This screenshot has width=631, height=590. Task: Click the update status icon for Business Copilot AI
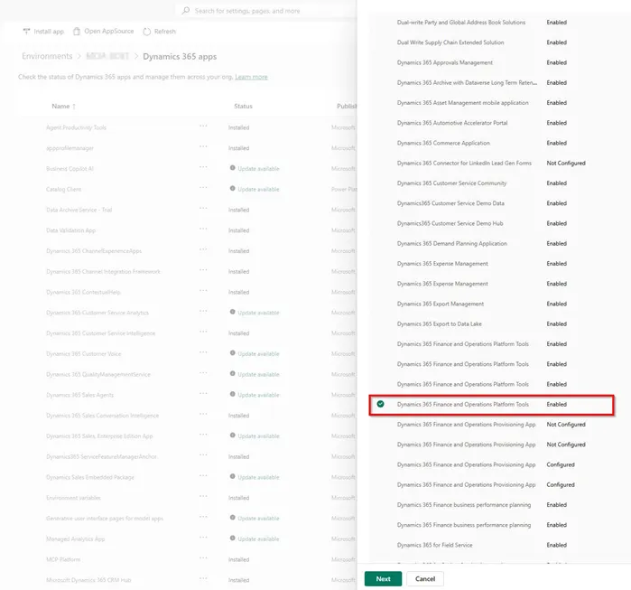[x=232, y=168]
